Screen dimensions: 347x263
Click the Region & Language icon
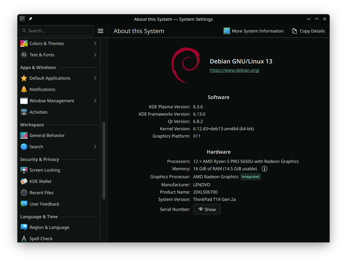click(24, 227)
